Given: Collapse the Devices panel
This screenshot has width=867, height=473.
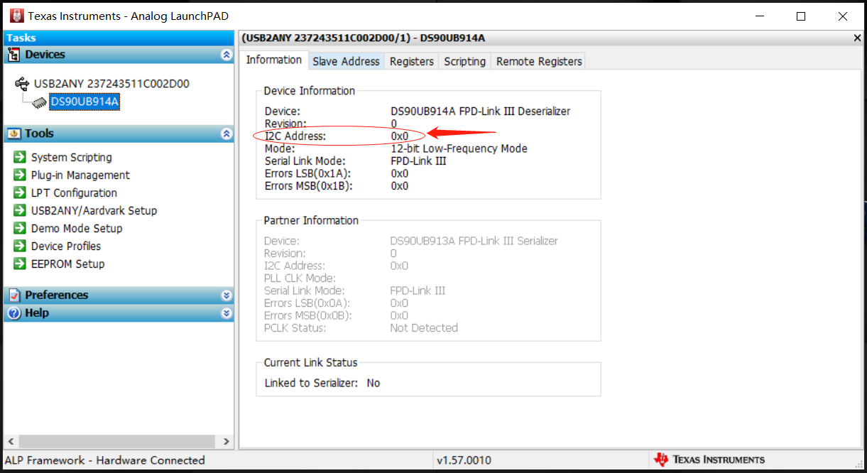Looking at the screenshot, I should tap(227, 55).
